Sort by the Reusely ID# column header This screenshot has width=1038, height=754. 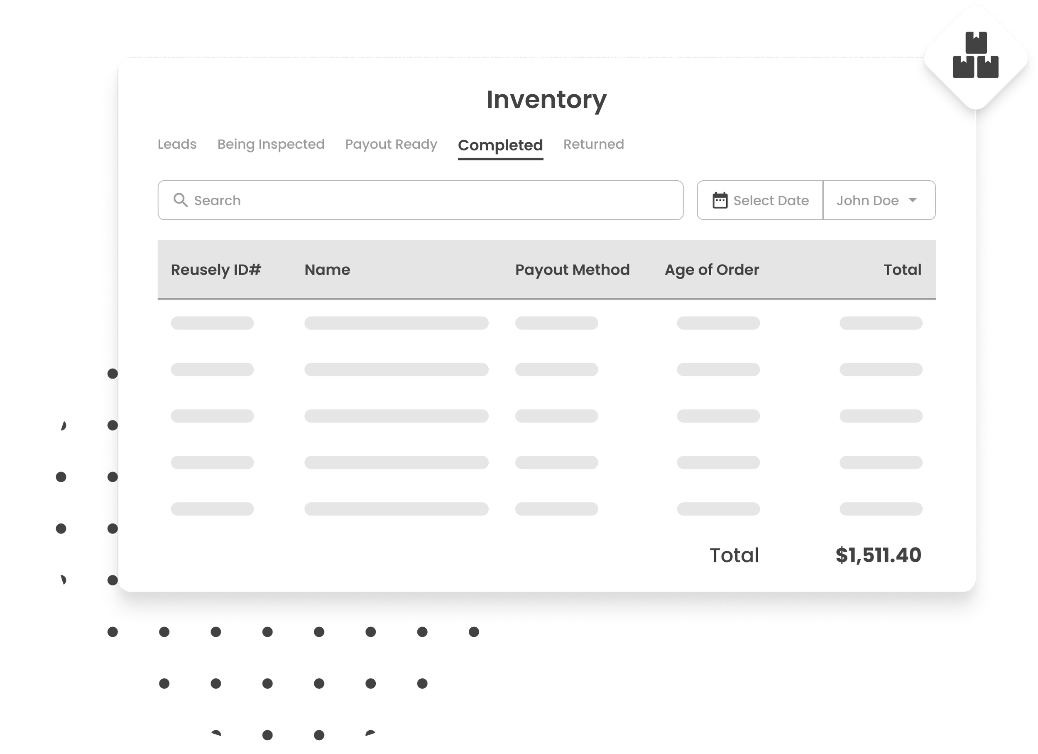[x=216, y=270]
